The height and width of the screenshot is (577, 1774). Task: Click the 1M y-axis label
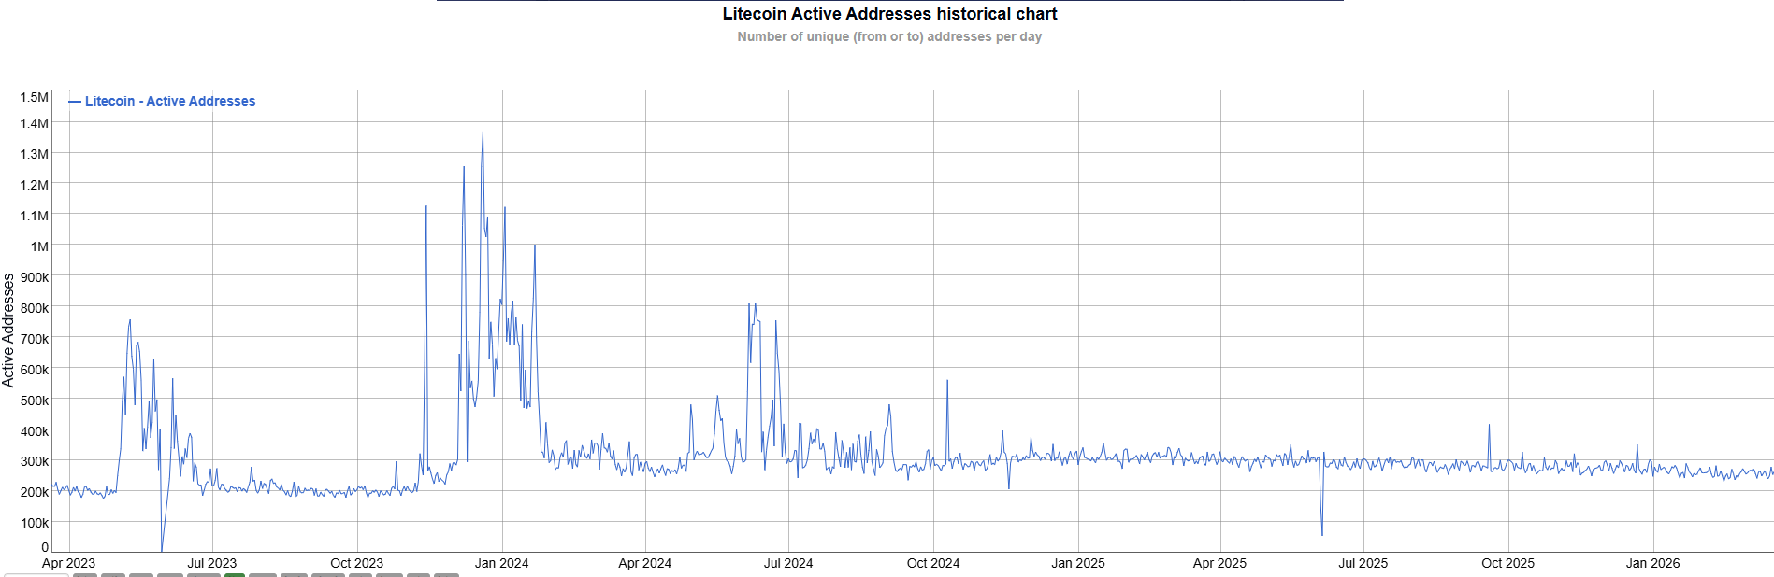point(39,246)
